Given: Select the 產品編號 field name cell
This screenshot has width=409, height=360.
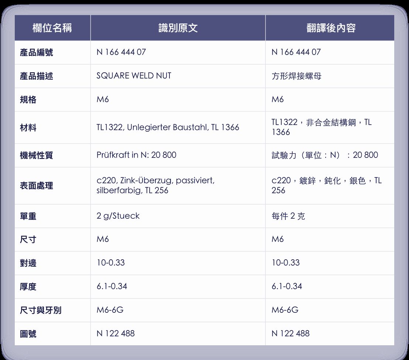Looking at the screenshot, I should click(x=52, y=52).
